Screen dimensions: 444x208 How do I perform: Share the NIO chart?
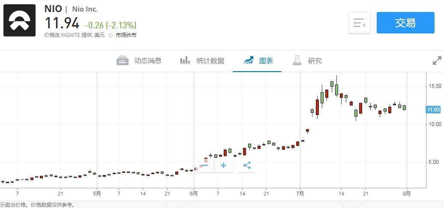[x=247, y=165]
